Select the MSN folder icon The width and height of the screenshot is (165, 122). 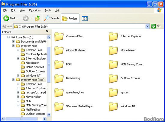point(59,65)
